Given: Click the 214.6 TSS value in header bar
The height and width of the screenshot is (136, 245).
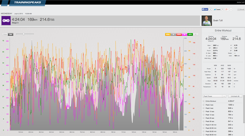Looking at the screenshot, I should coord(47,20).
